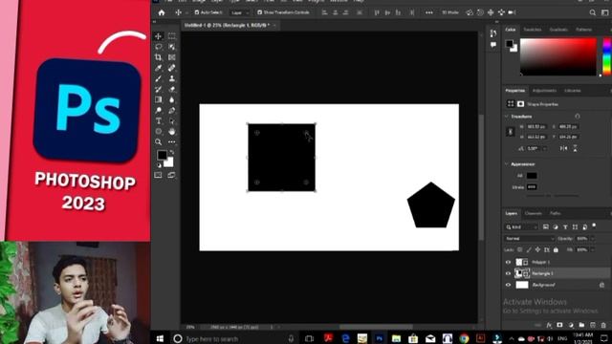The image size is (612, 344).
Task: Switch to the Adjustments tab
Action: tap(544, 91)
